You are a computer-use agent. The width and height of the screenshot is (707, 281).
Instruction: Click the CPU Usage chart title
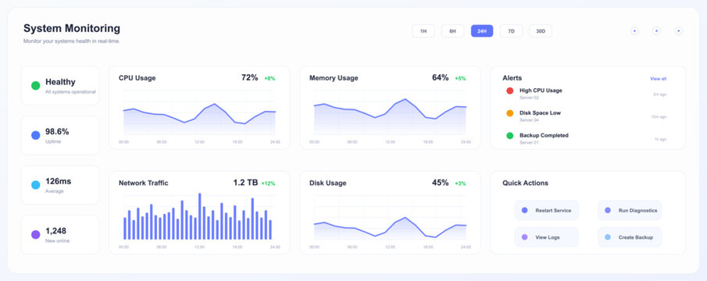tap(137, 78)
